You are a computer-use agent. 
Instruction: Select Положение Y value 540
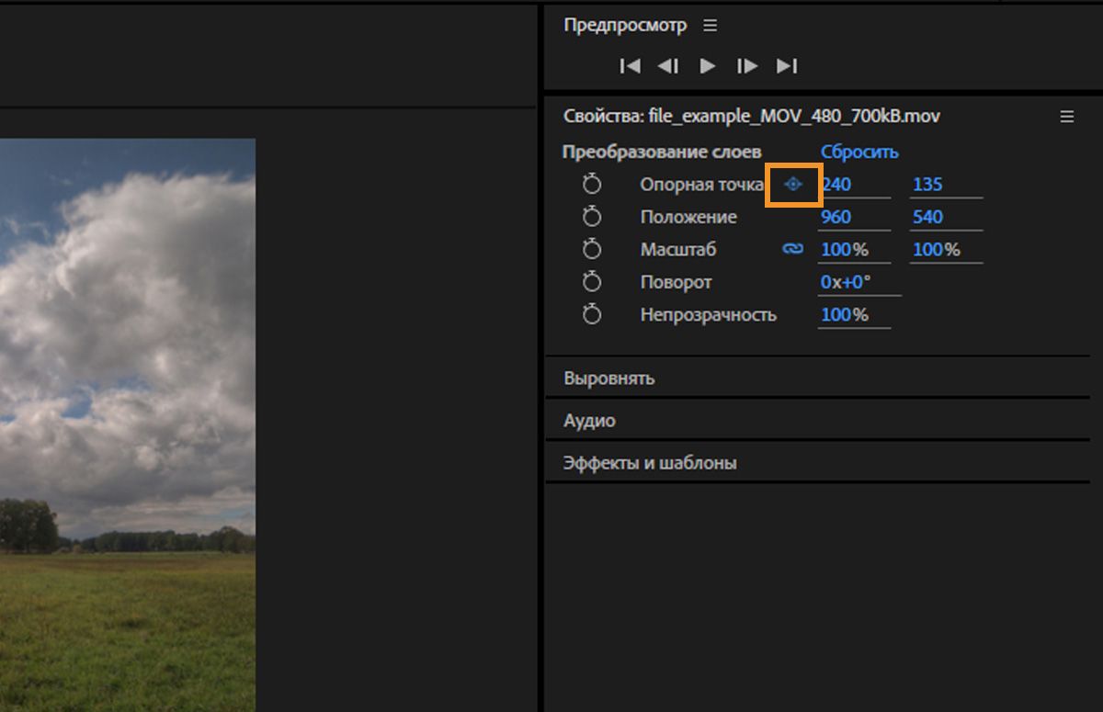click(x=927, y=217)
